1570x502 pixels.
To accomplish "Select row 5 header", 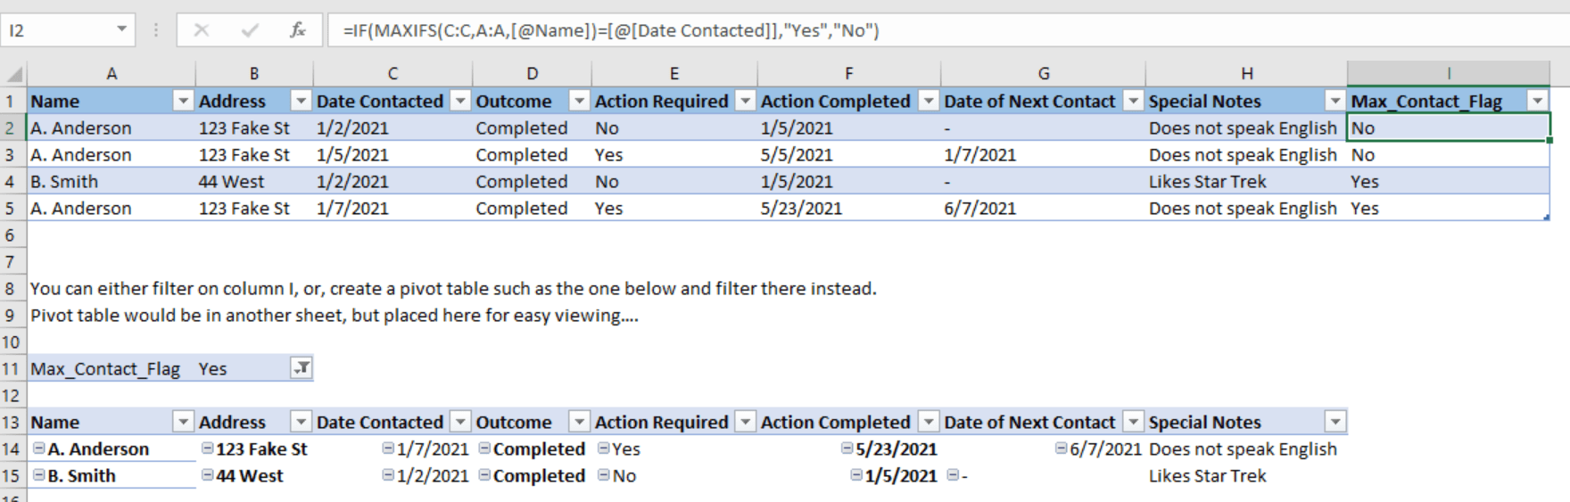I will [x=11, y=208].
